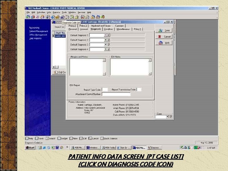
Task: Open the Activities menu
Action: click(x=41, y=12)
